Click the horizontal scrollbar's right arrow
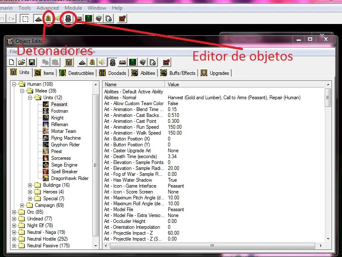342x257 pixels. pos(321,246)
